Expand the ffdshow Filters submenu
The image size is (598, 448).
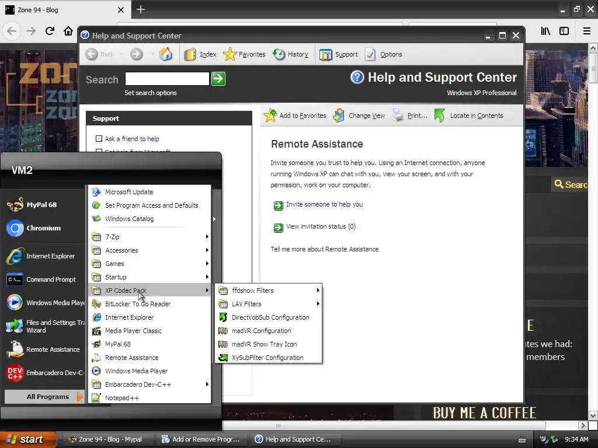point(269,290)
